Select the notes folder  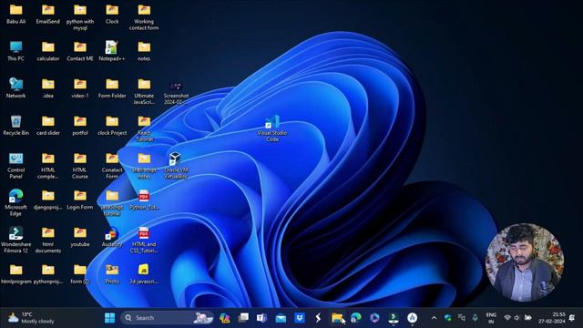click(x=144, y=51)
